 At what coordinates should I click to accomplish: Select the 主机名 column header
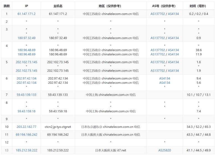tap(58, 6)
